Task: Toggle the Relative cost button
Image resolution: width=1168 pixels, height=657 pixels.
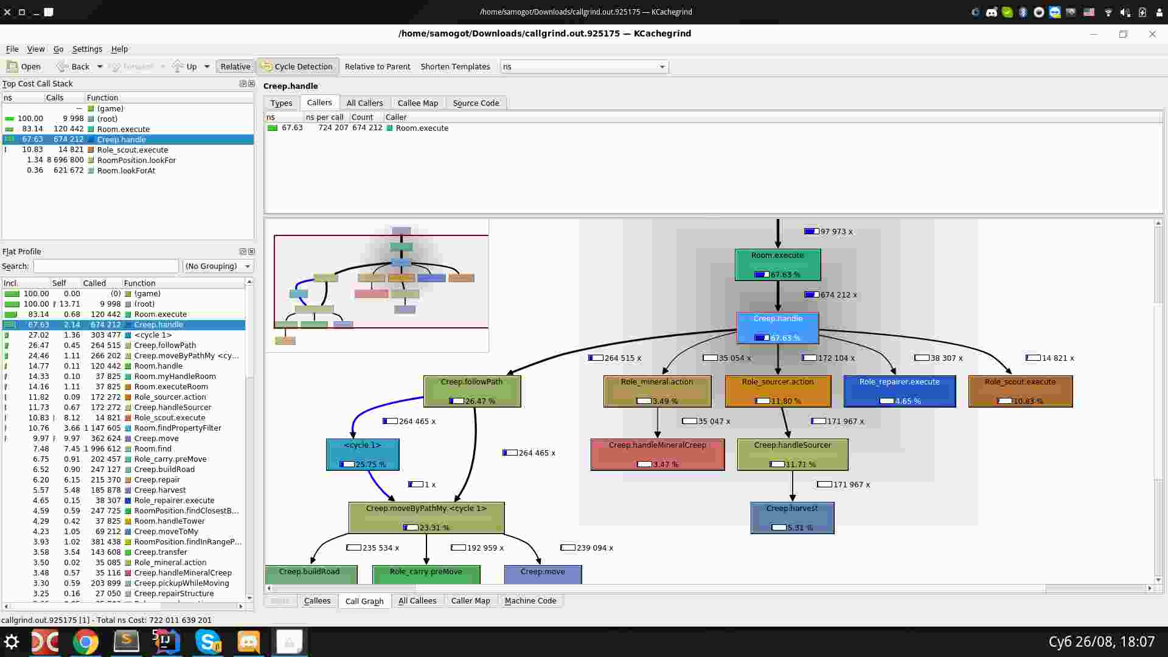Action: tap(235, 66)
